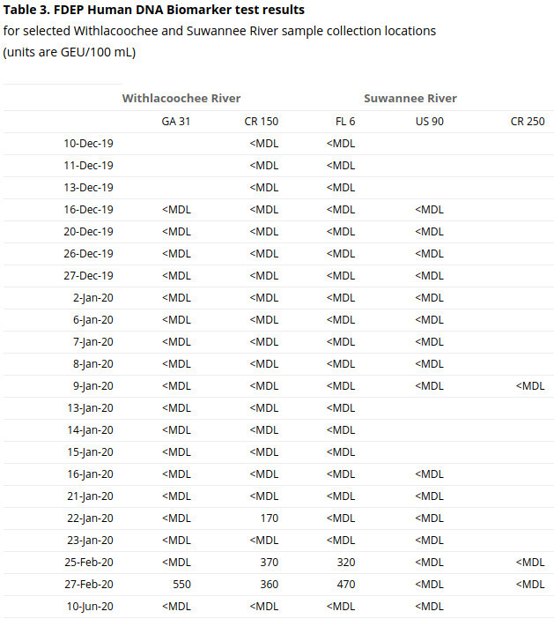Click the Table 3 title text
The image size is (554, 619).
click(155, 10)
